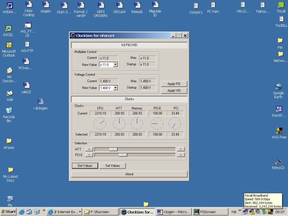Click the PCI-E slider left arrow

[x=89, y=155]
